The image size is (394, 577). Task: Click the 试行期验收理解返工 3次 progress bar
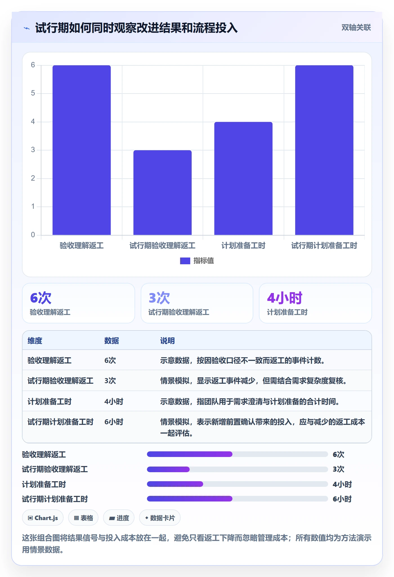coord(238,469)
